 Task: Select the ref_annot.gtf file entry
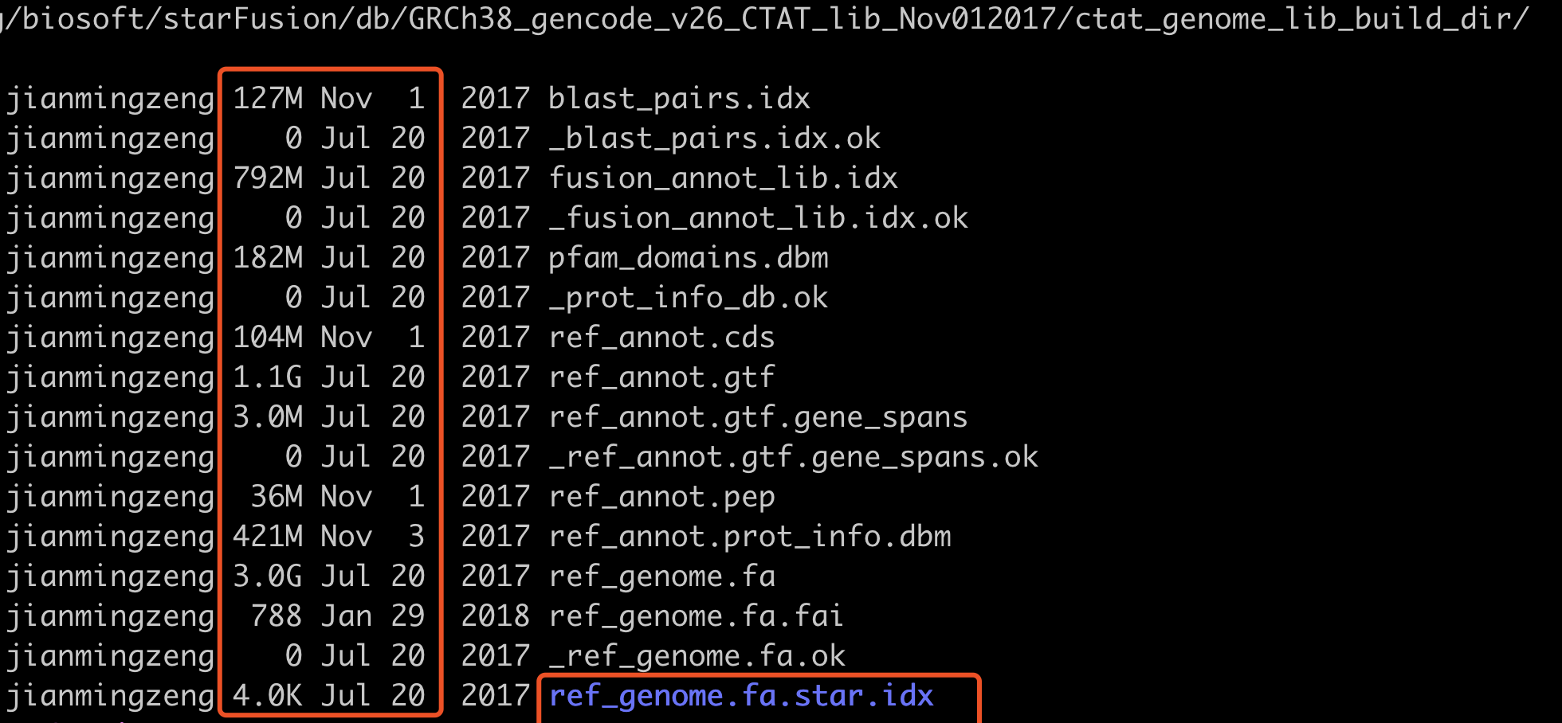661,377
